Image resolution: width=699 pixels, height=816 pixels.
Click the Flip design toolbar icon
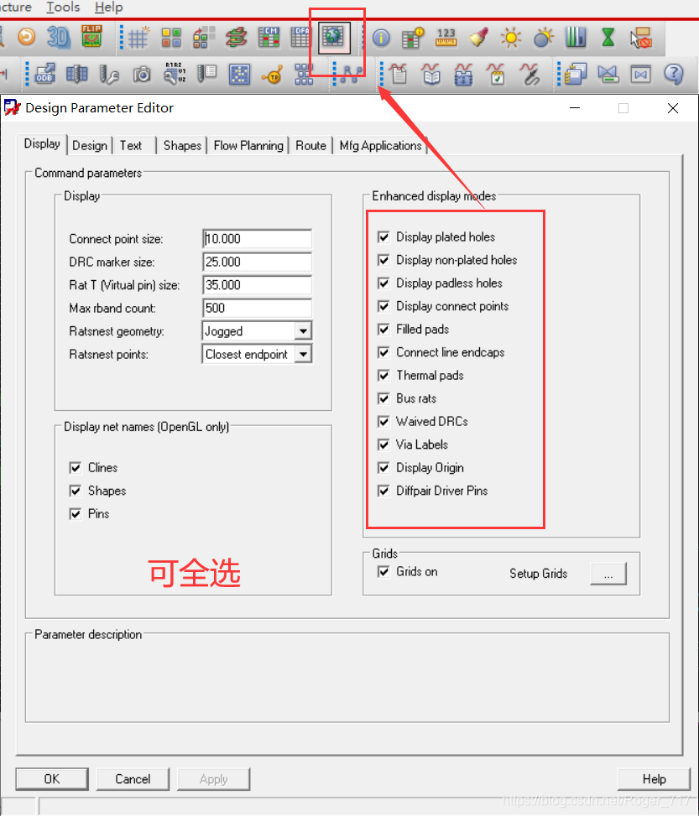pyautogui.click(x=91, y=37)
